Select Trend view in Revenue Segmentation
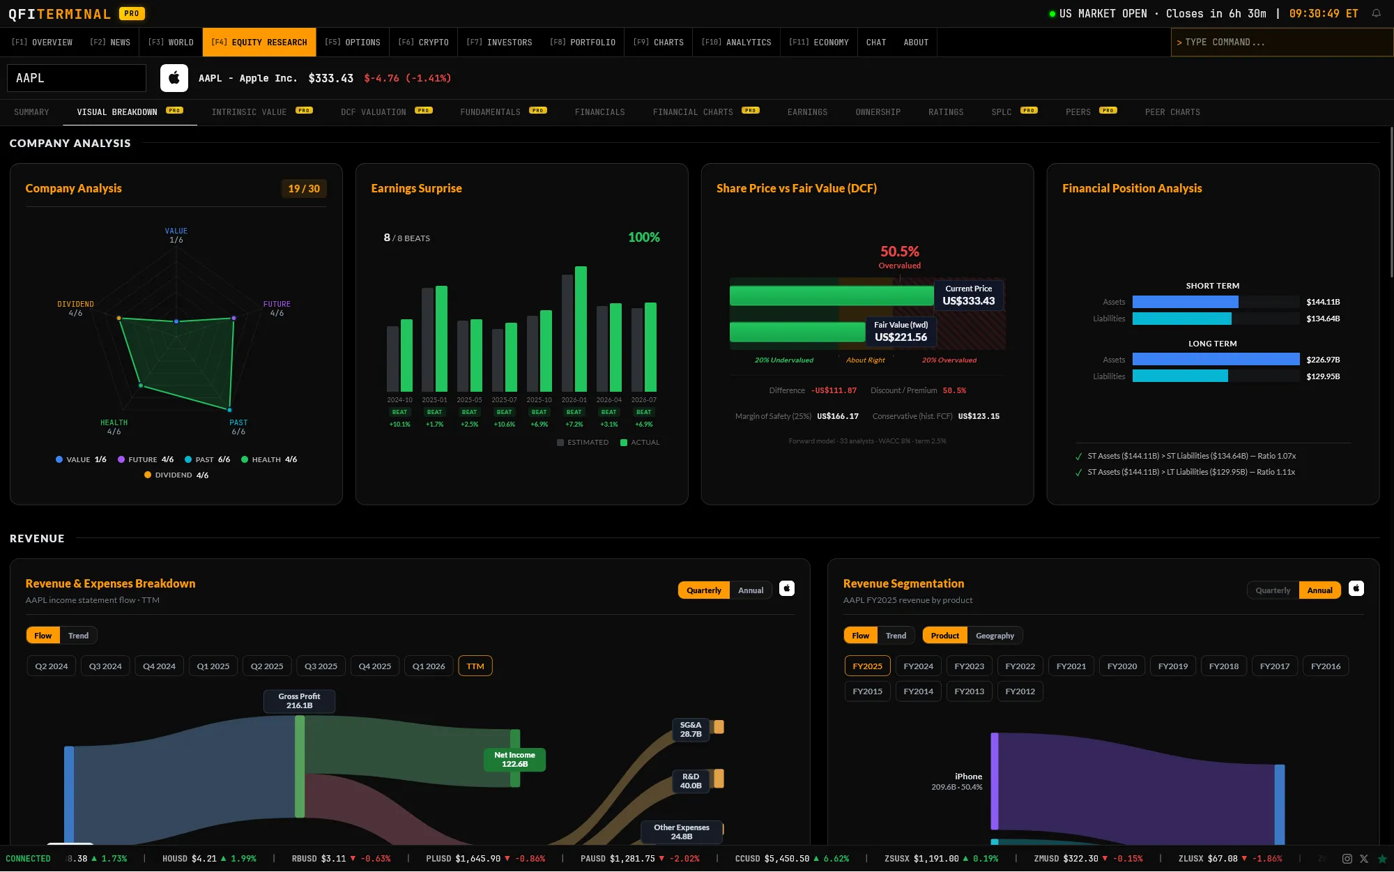 click(x=896, y=636)
